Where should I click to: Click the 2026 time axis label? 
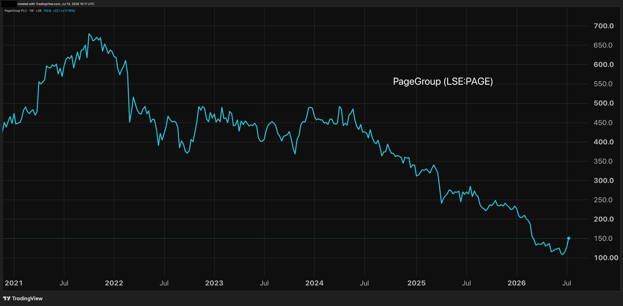pyautogui.click(x=517, y=283)
